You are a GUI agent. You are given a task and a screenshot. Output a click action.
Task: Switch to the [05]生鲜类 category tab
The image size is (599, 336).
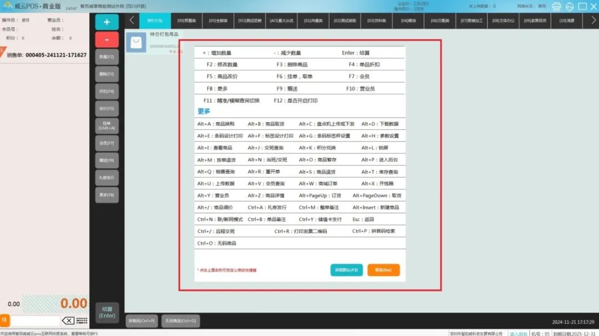pyautogui.click(x=219, y=21)
